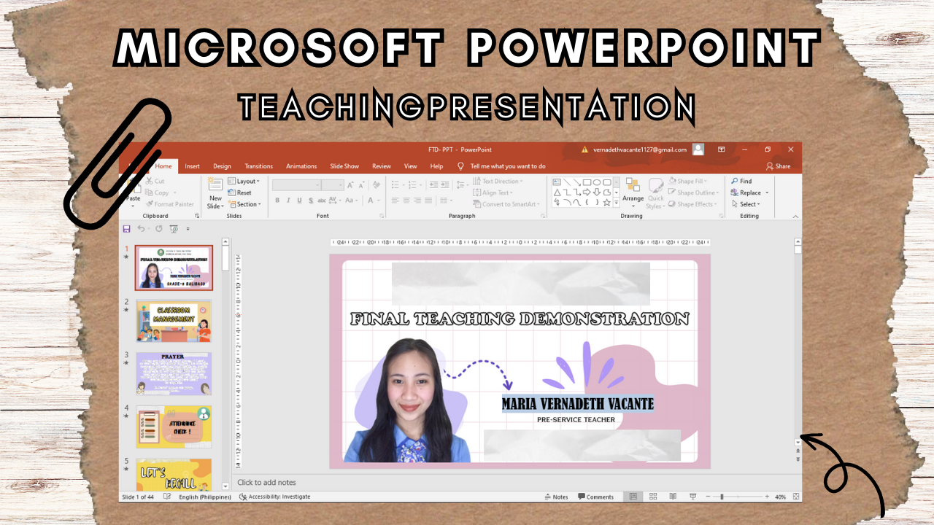934x525 pixels.
Task: Click 'Click to add notes' area
Action: point(266,482)
